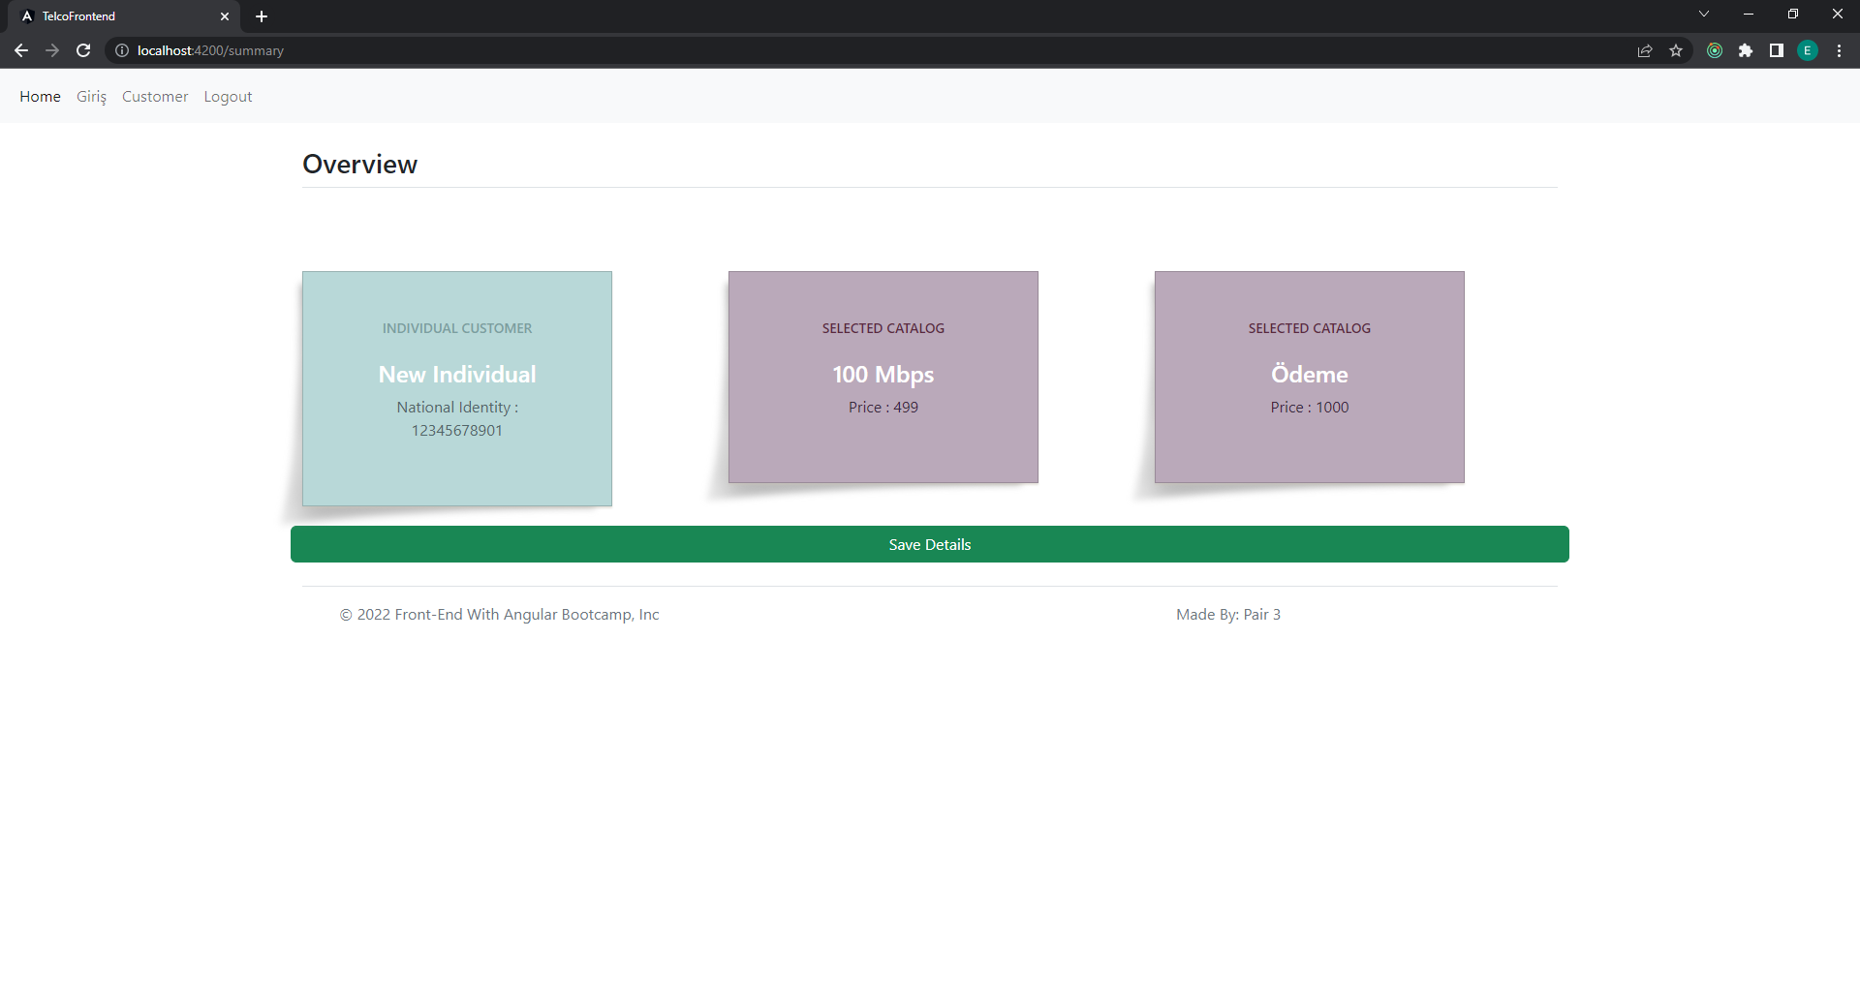This screenshot has width=1860, height=1004.
Task: Click the green circular extension icon
Action: coord(1715,50)
